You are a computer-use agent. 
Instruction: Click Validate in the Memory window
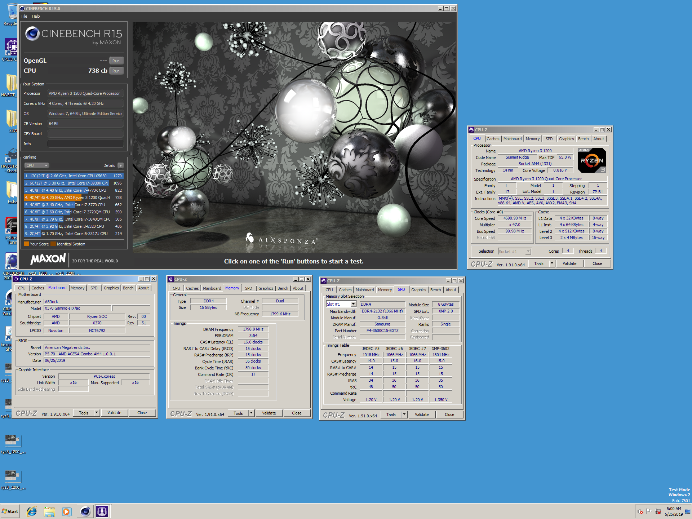point(269,413)
